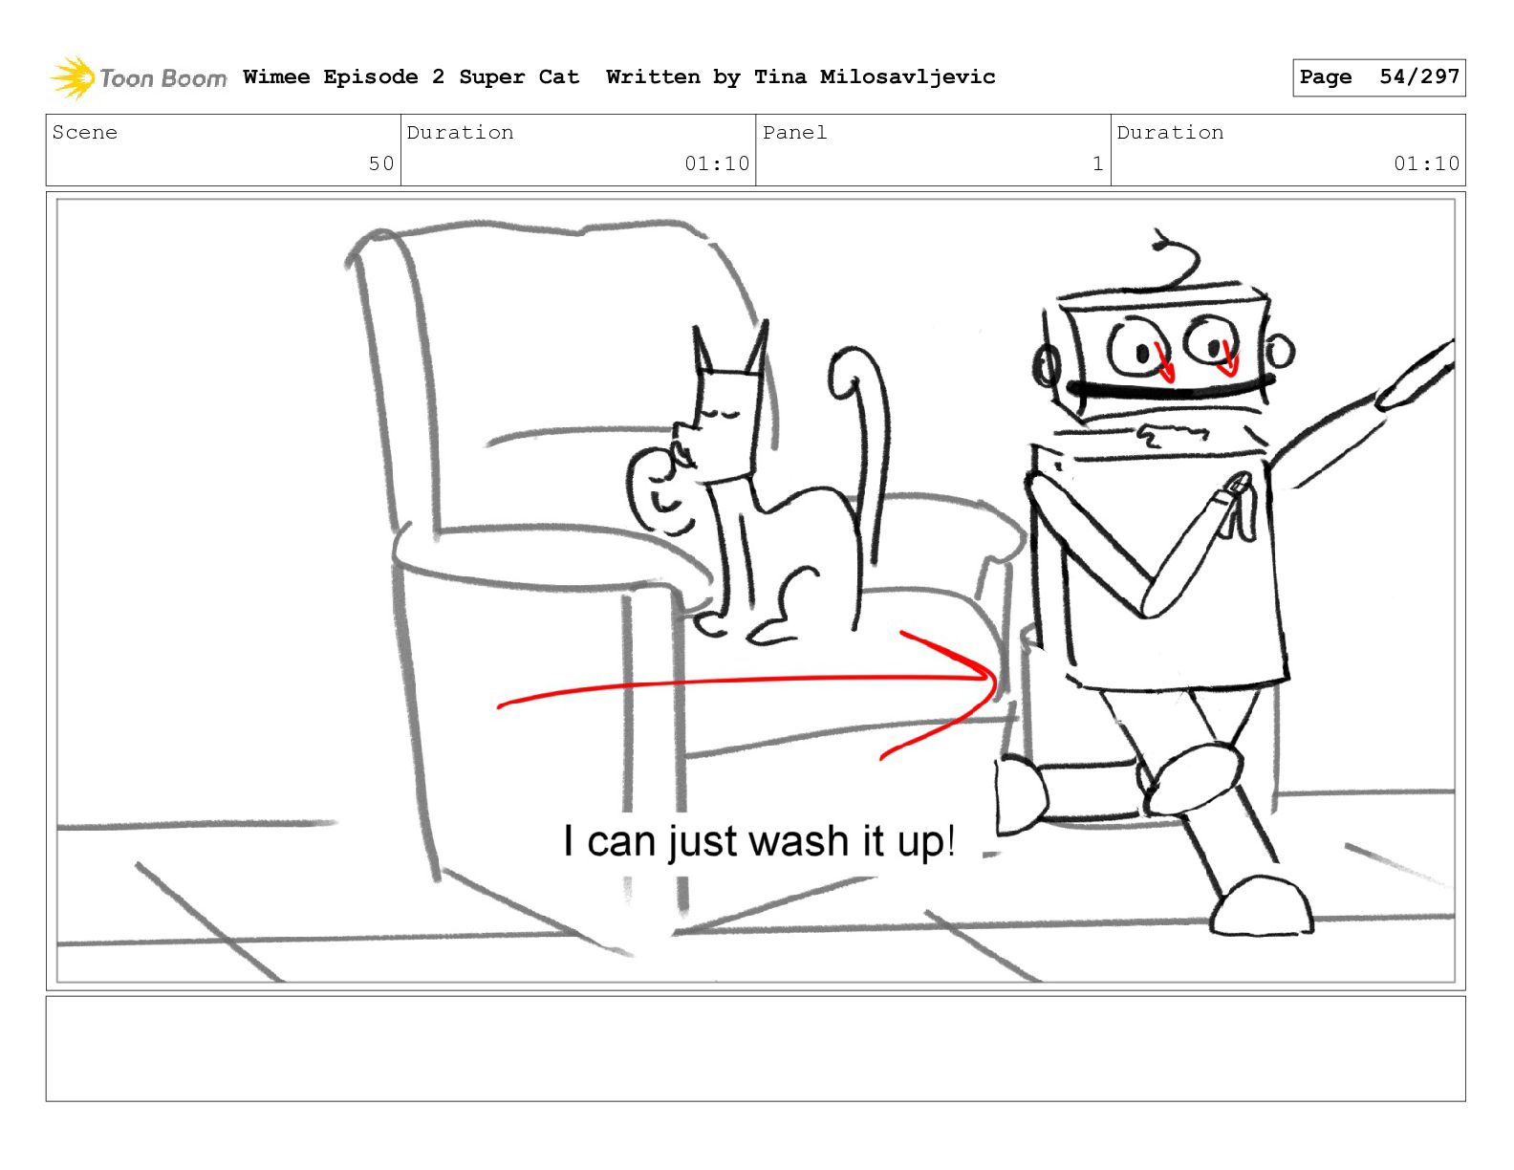
Task: Click the panel duration value at far right
Action: [x=1426, y=163]
